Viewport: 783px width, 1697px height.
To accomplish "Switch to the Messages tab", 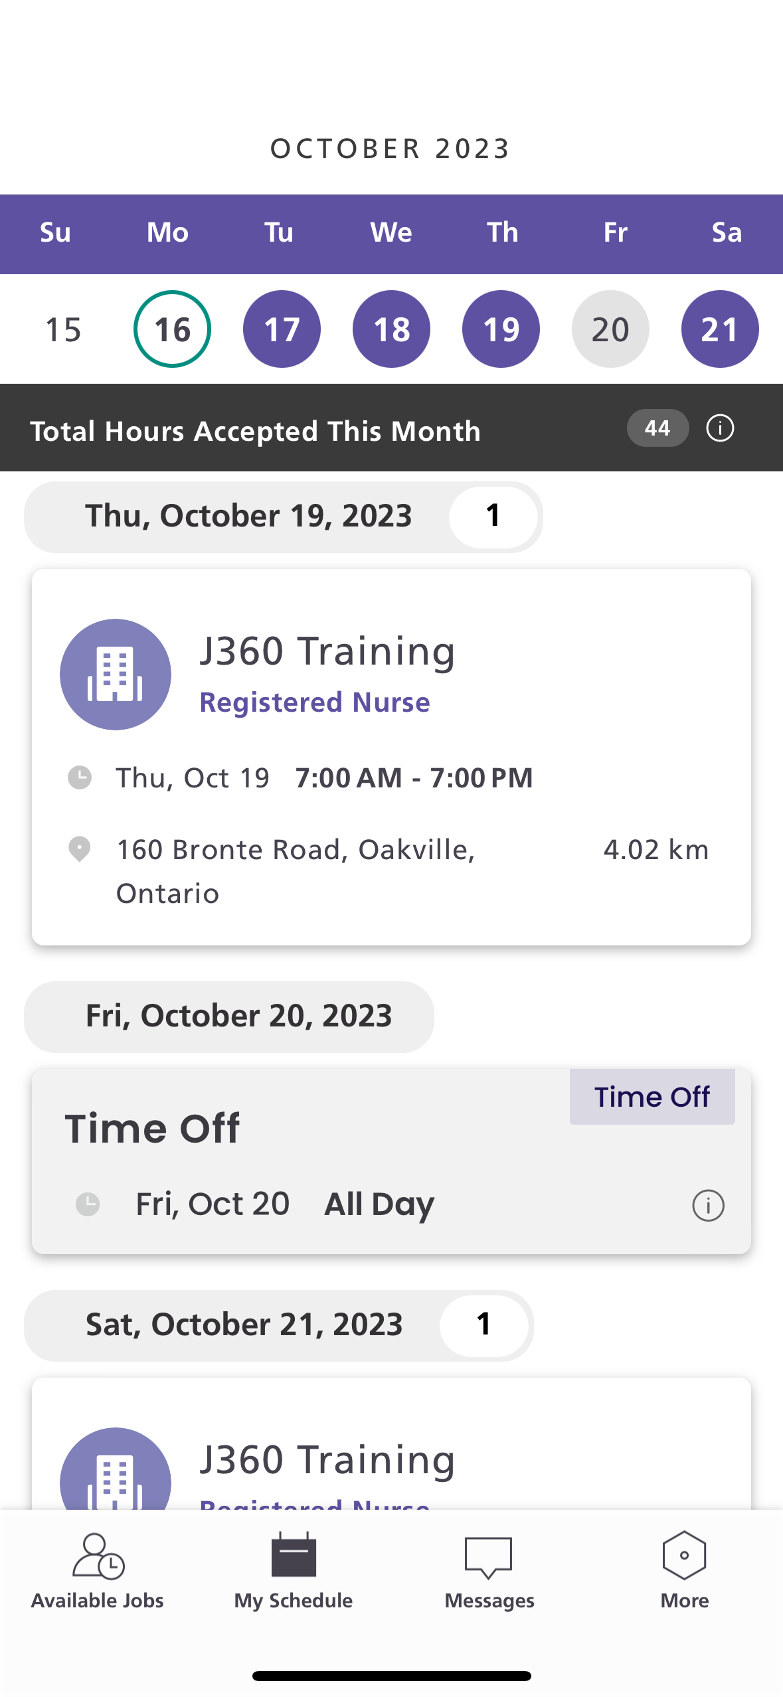I will pyautogui.click(x=489, y=1571).
